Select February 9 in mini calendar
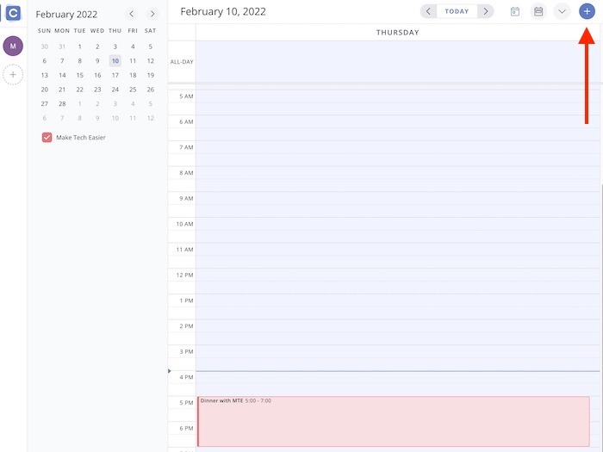The height and width of the screenshot is (452, 603). pyautogui.click(x=97, y=61)
